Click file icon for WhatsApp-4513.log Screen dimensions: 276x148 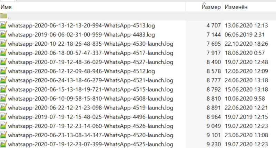[x=3, y=25]
